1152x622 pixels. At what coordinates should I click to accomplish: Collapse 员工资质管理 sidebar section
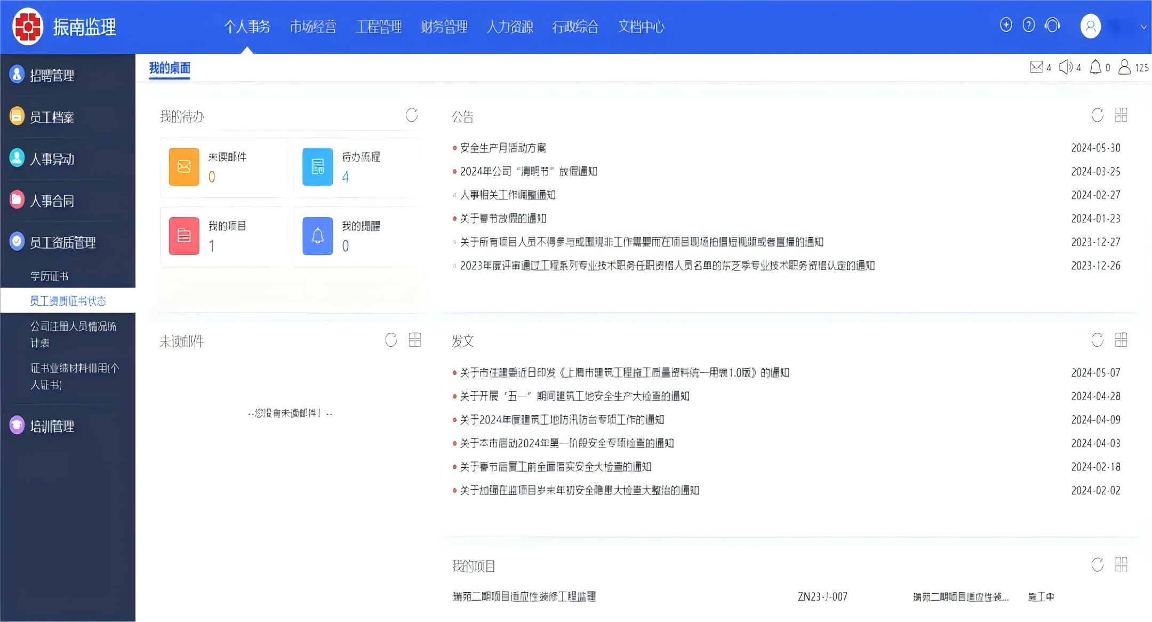point(63,243)
